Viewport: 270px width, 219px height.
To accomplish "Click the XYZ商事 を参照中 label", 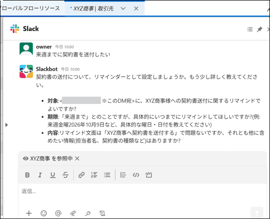I will [51, 159].
